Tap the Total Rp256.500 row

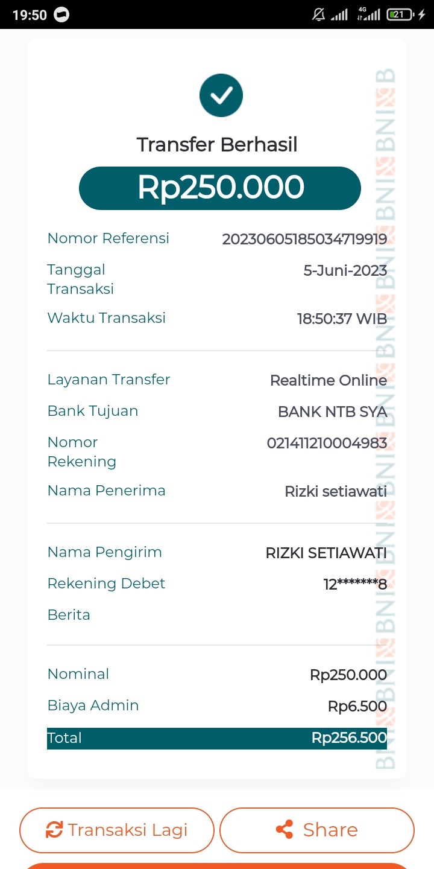(x=217, y=738)
